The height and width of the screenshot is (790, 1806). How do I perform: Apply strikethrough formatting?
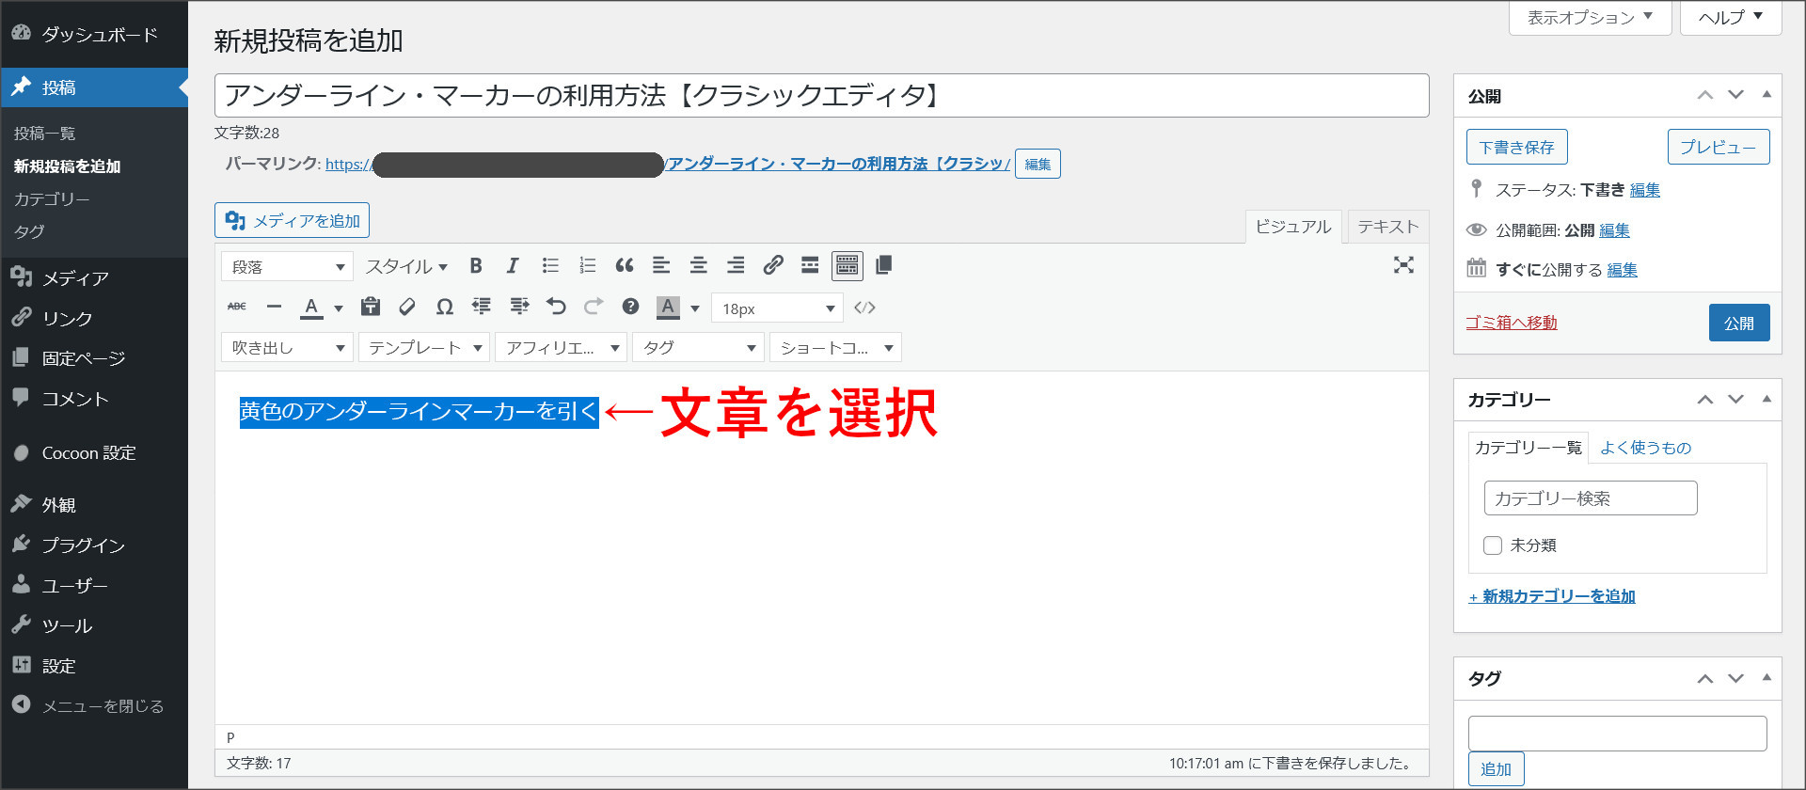(237, 307)
